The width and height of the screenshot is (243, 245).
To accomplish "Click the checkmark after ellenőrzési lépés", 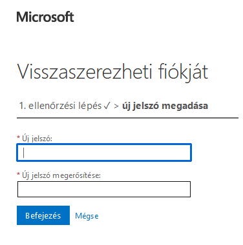I will point(107,106).
